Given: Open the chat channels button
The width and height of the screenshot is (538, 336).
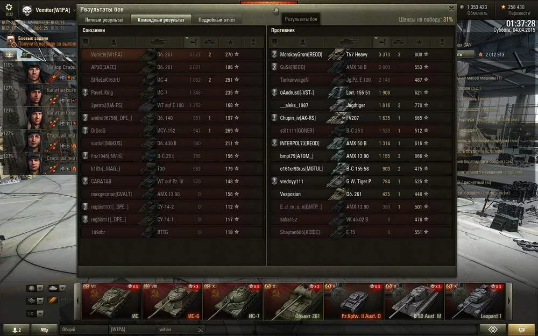Looking at the screenshot, I should pyautogui.click(x=45, y=330).
